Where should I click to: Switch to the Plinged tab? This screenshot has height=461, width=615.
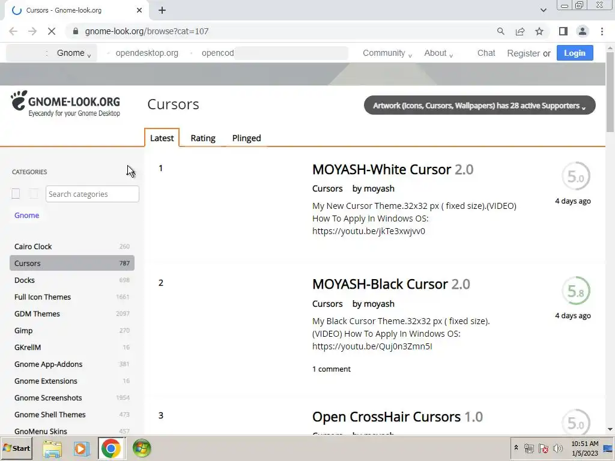click(x=246, y=138)
